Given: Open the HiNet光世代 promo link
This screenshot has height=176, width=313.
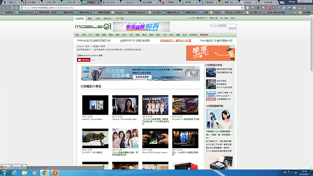Looking at the screenshot, I should click(94, 40).
